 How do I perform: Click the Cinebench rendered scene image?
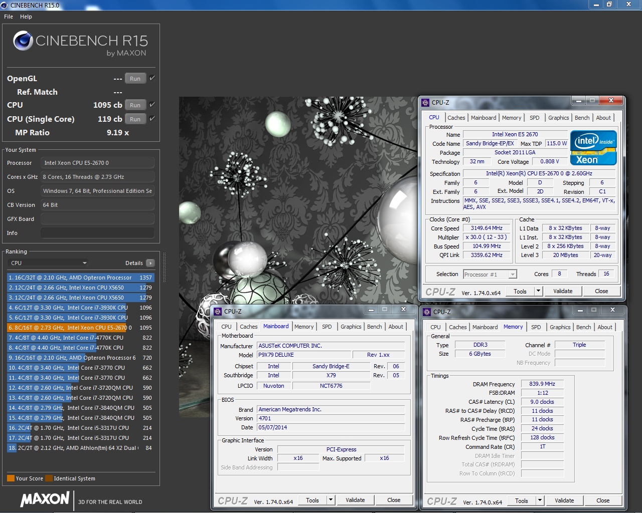tap(298, 200)
